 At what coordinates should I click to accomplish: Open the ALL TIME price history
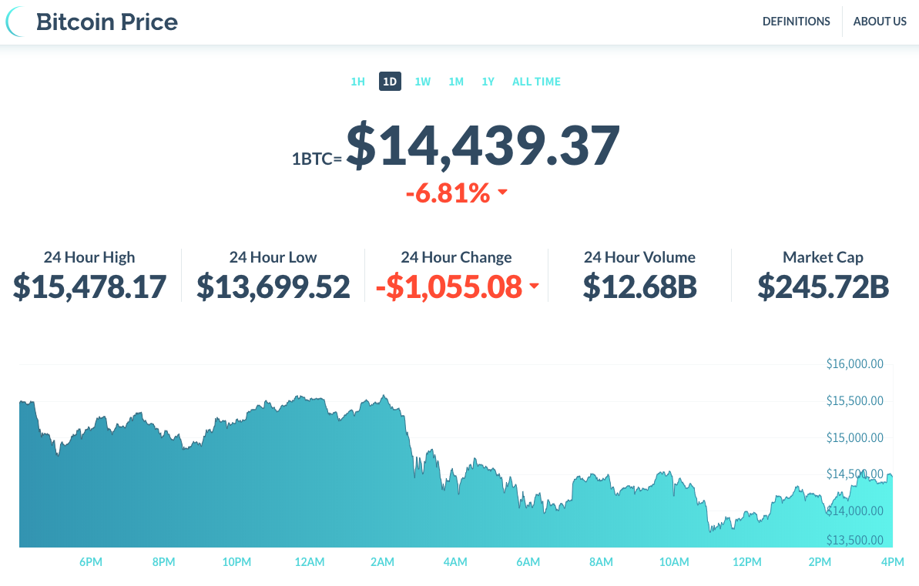pyautogui.click(x=536, y=81)
